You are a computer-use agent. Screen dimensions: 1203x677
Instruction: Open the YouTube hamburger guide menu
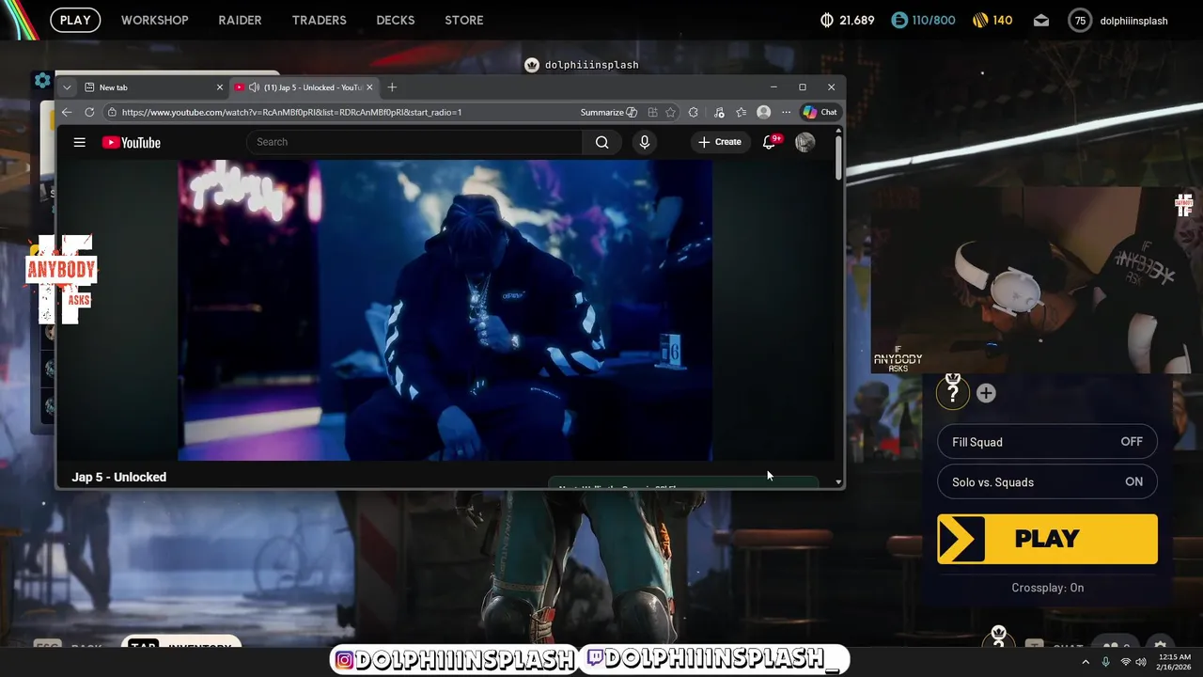(x=80, y=143)
